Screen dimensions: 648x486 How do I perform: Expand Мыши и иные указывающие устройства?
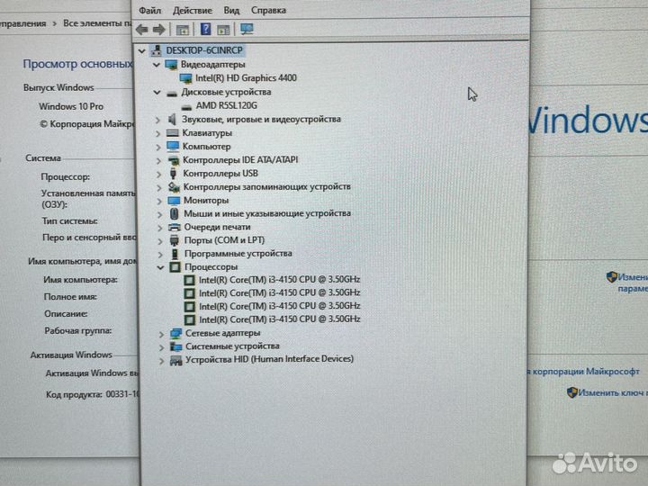click(x=159, y=214)
